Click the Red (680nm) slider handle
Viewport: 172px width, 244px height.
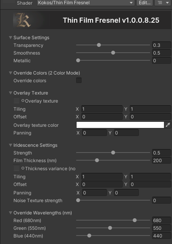pos(135,220)
